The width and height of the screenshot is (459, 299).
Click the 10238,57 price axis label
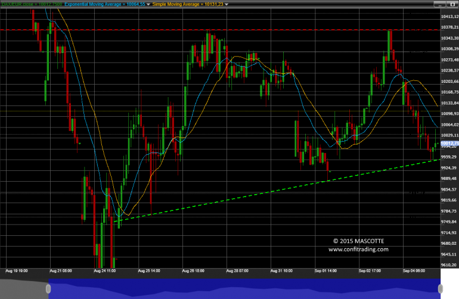click(x=449, y=70)
